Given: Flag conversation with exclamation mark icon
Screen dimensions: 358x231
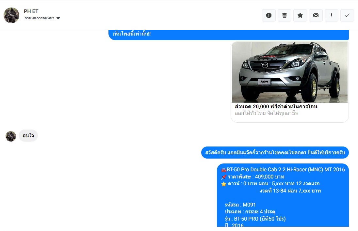Looking at the screenshot, I should point(332,15).
